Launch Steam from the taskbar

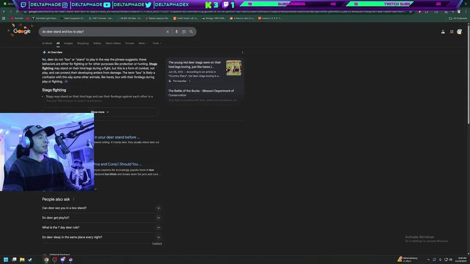click(x=30, y=260)
